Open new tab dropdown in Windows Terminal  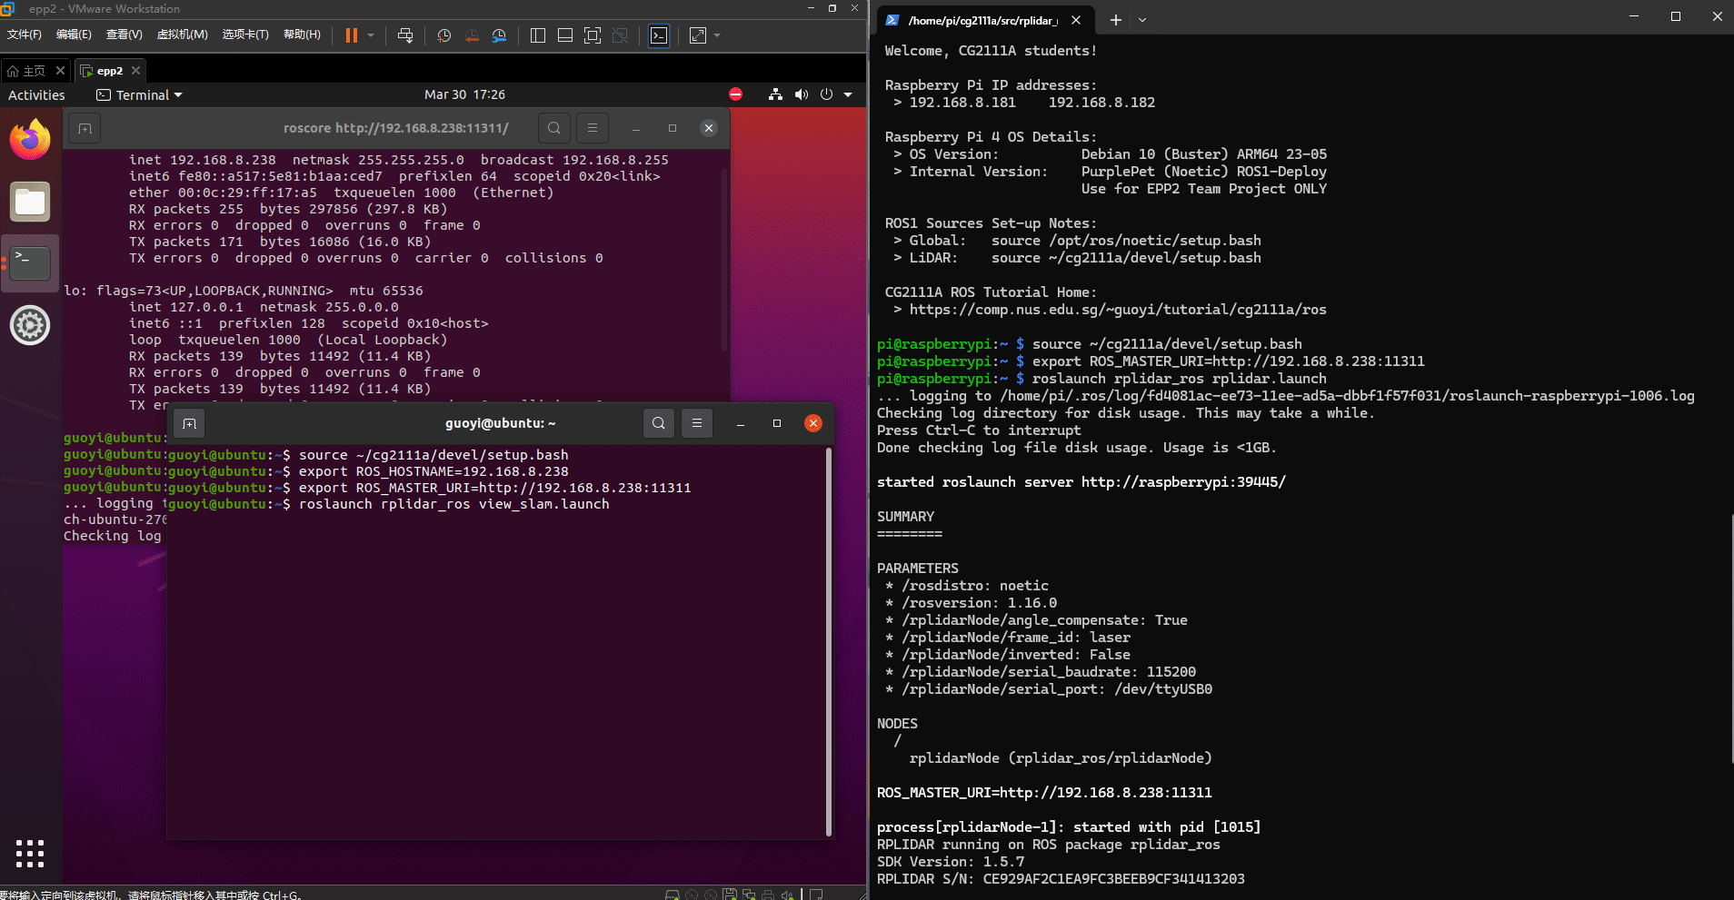tap(1142, 20)
